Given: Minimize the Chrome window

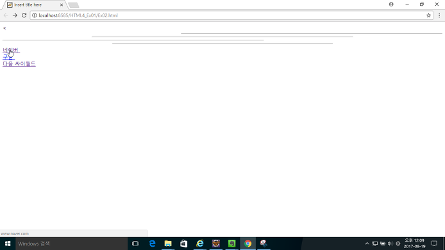Looking at the screenshot, I should coord(407,4).
